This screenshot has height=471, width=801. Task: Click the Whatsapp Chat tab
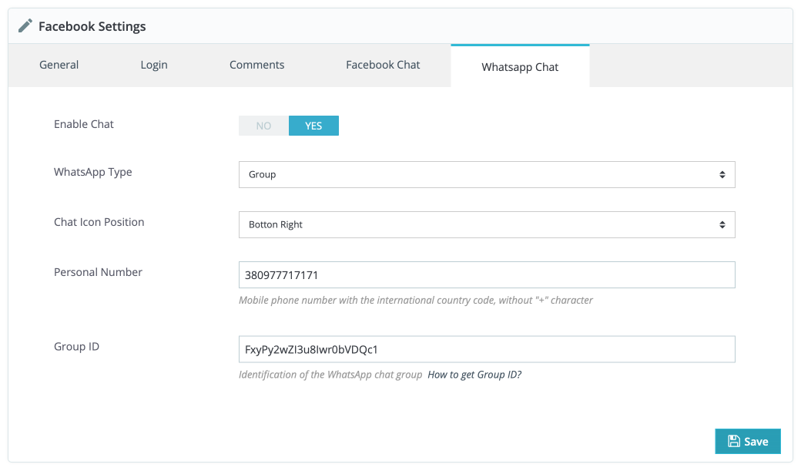point(520,67)
